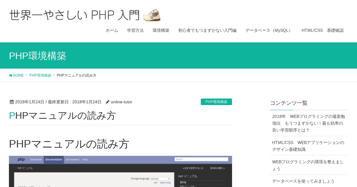
Task: Open 初心者でもつまずかない入門編 menu item
Action: [x=207, y=30]
